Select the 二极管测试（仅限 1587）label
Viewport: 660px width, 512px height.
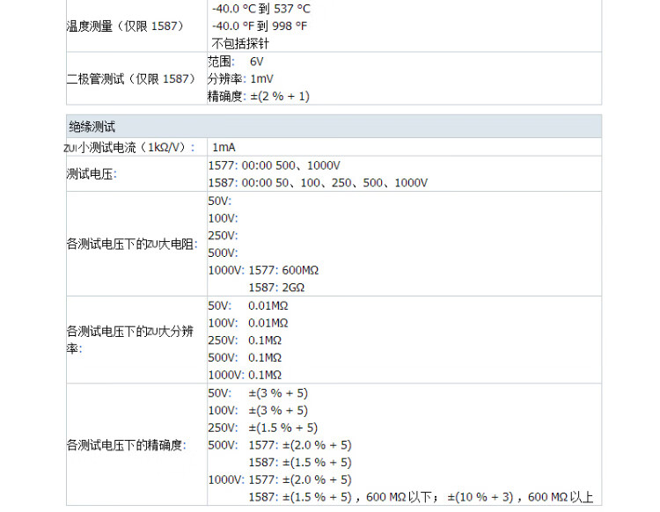point(131,78)
